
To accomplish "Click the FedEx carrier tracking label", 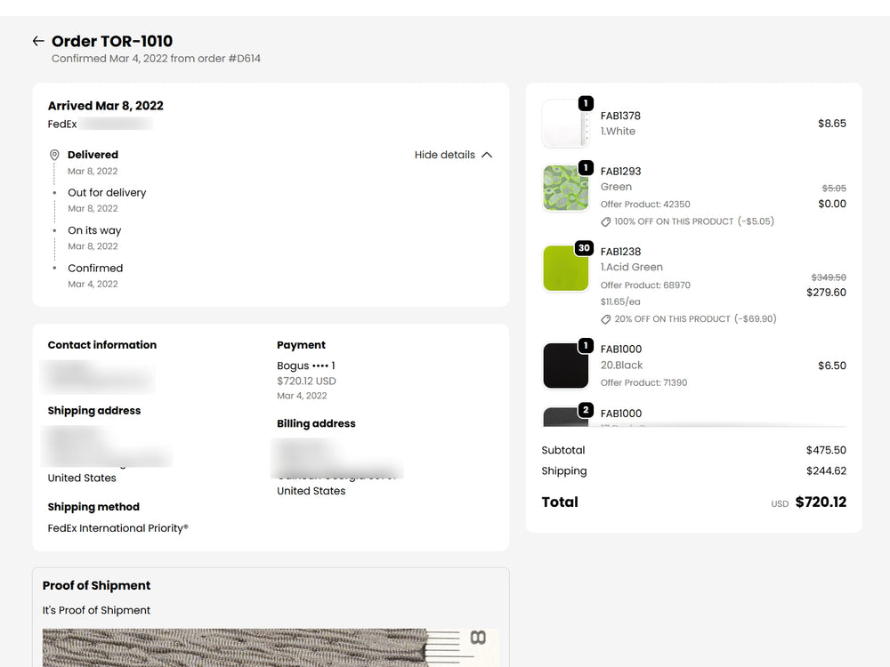I will point(62,125).
